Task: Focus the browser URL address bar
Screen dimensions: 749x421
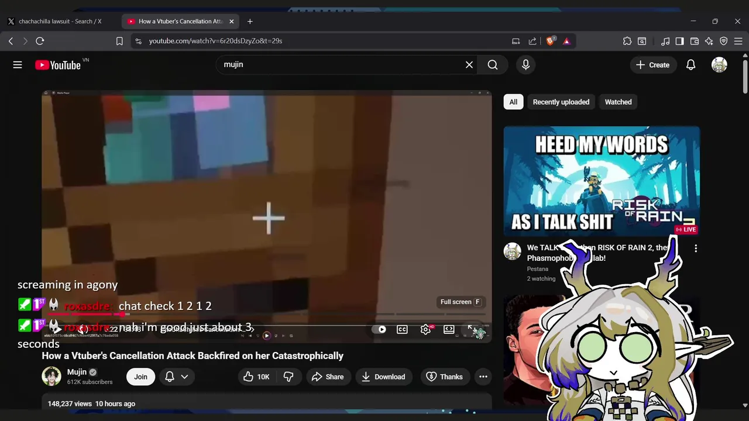Action: pyautogui.click(x=316, y=41)
